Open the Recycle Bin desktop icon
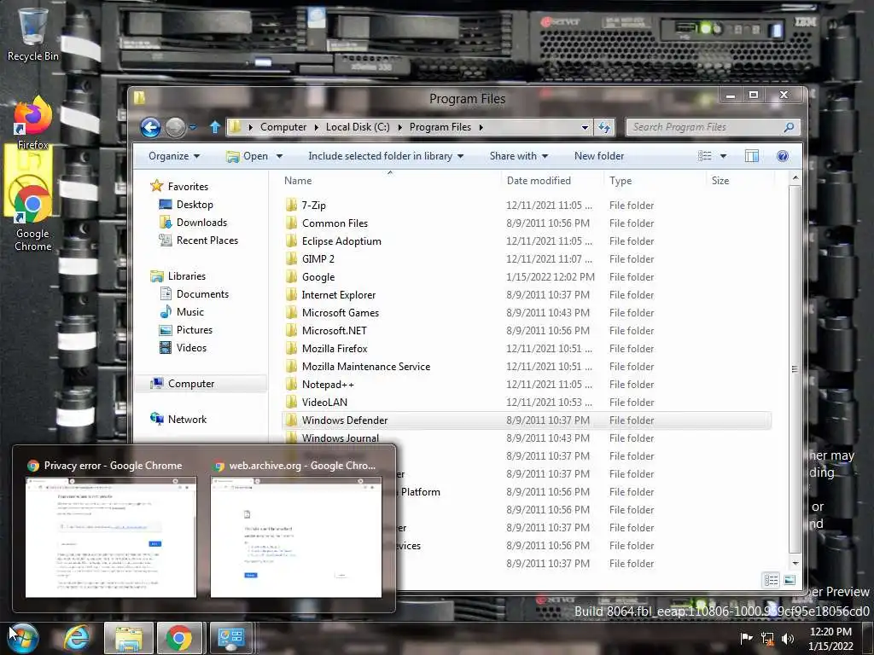 pyautogui.click(x=32, y=33)
